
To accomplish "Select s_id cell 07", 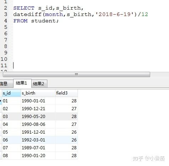I will click(x=11, y=148).
